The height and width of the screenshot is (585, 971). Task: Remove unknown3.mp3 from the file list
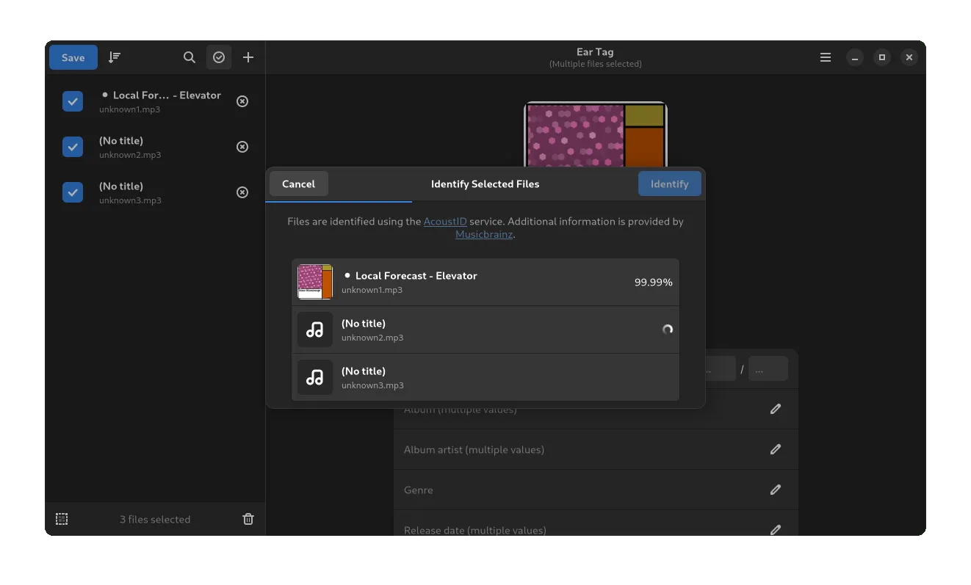pos(242,192)
